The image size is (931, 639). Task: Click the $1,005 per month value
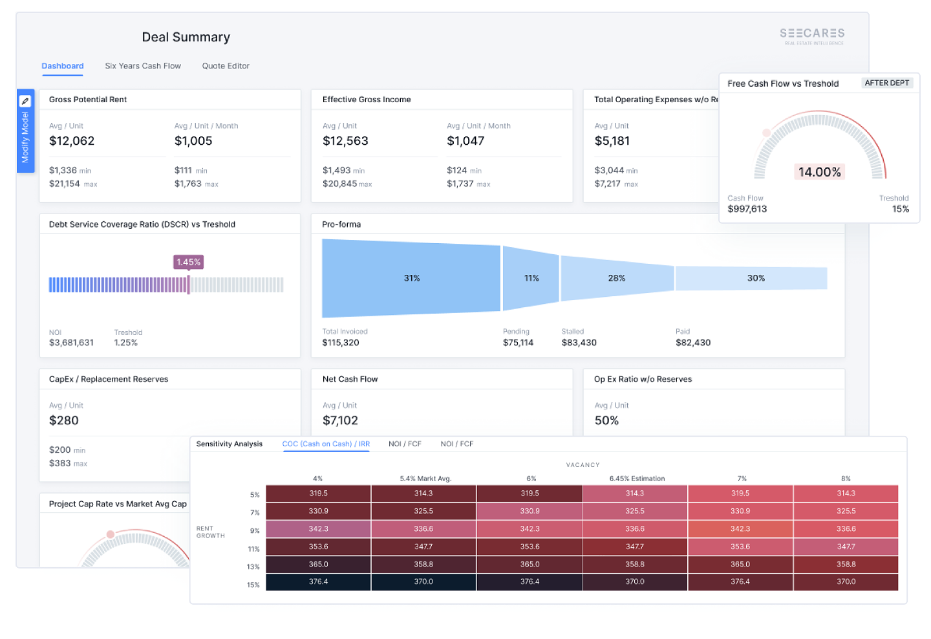193,141
